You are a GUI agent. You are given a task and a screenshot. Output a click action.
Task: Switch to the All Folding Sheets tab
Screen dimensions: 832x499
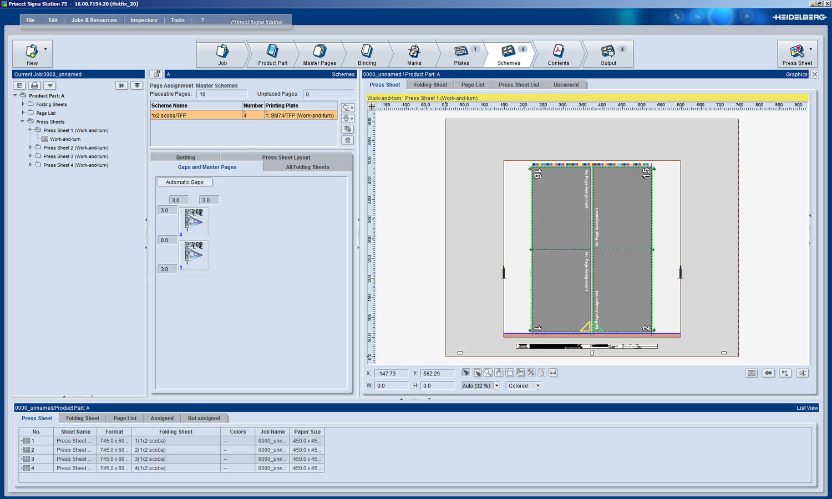[x=307, y=167]
